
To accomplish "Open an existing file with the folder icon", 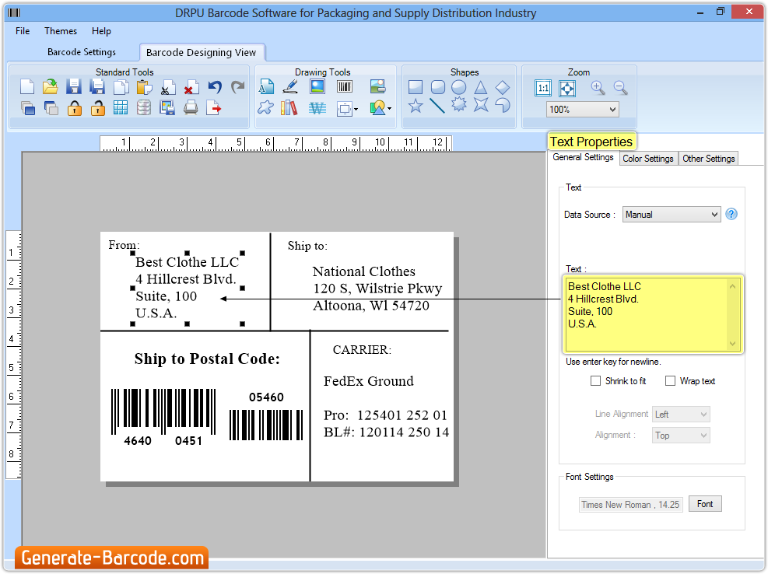I will [x=50, y=87].
